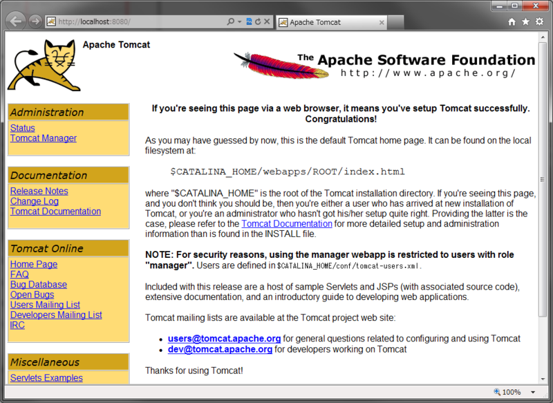
Task: Open the Tomcat Manager link
Action: (x=44, y=138)
